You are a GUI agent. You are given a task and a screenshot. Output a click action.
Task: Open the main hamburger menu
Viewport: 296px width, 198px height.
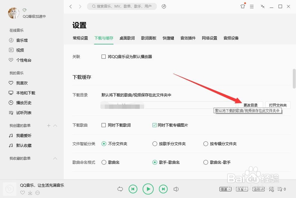(x=252, y=6)
